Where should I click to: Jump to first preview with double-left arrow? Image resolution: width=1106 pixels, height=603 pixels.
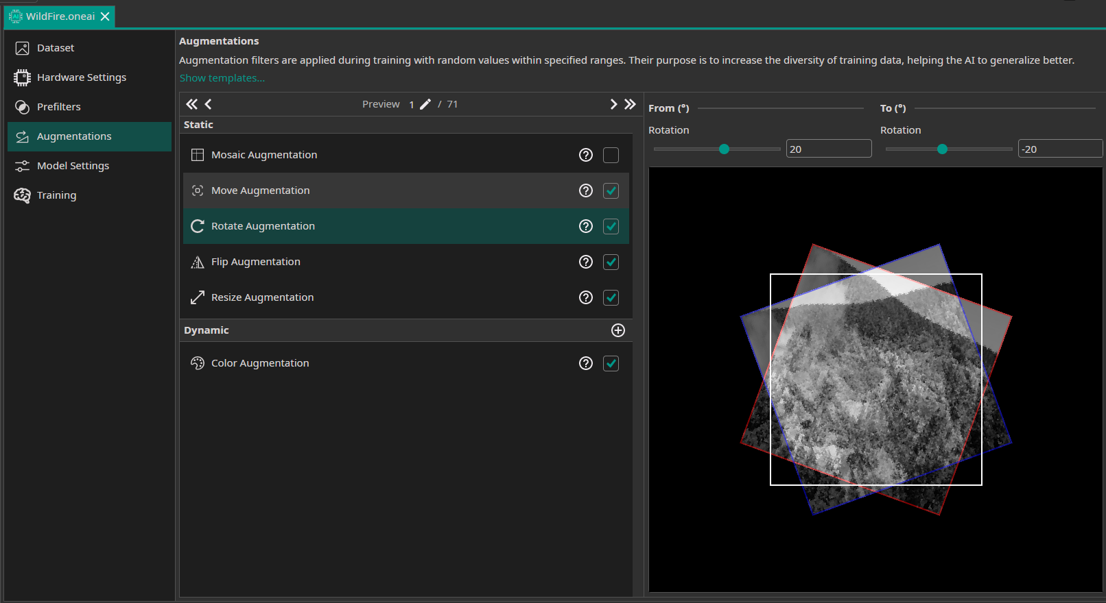[191, 104]
